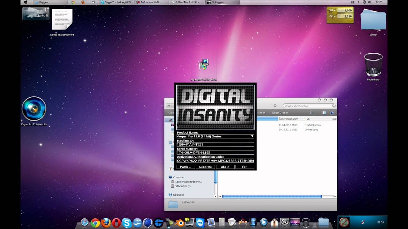The width and height of the screenshot is (408, 229).
Task: Open the EUR currency dropdown in the widget
Action: [x=332, y=10]
